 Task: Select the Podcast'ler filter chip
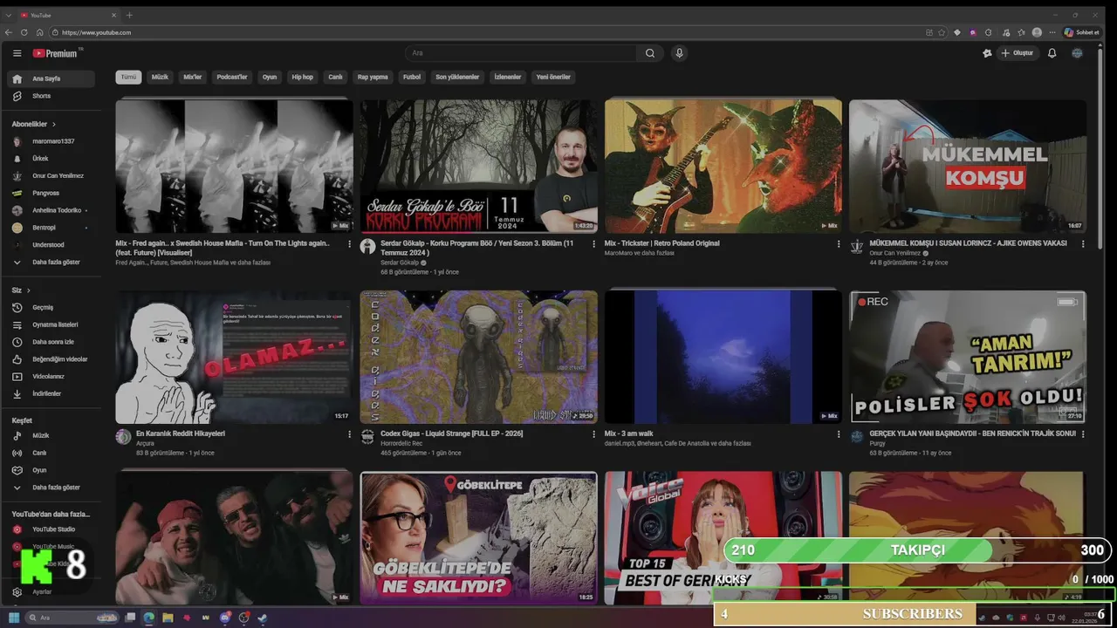(x=232, y=77)
